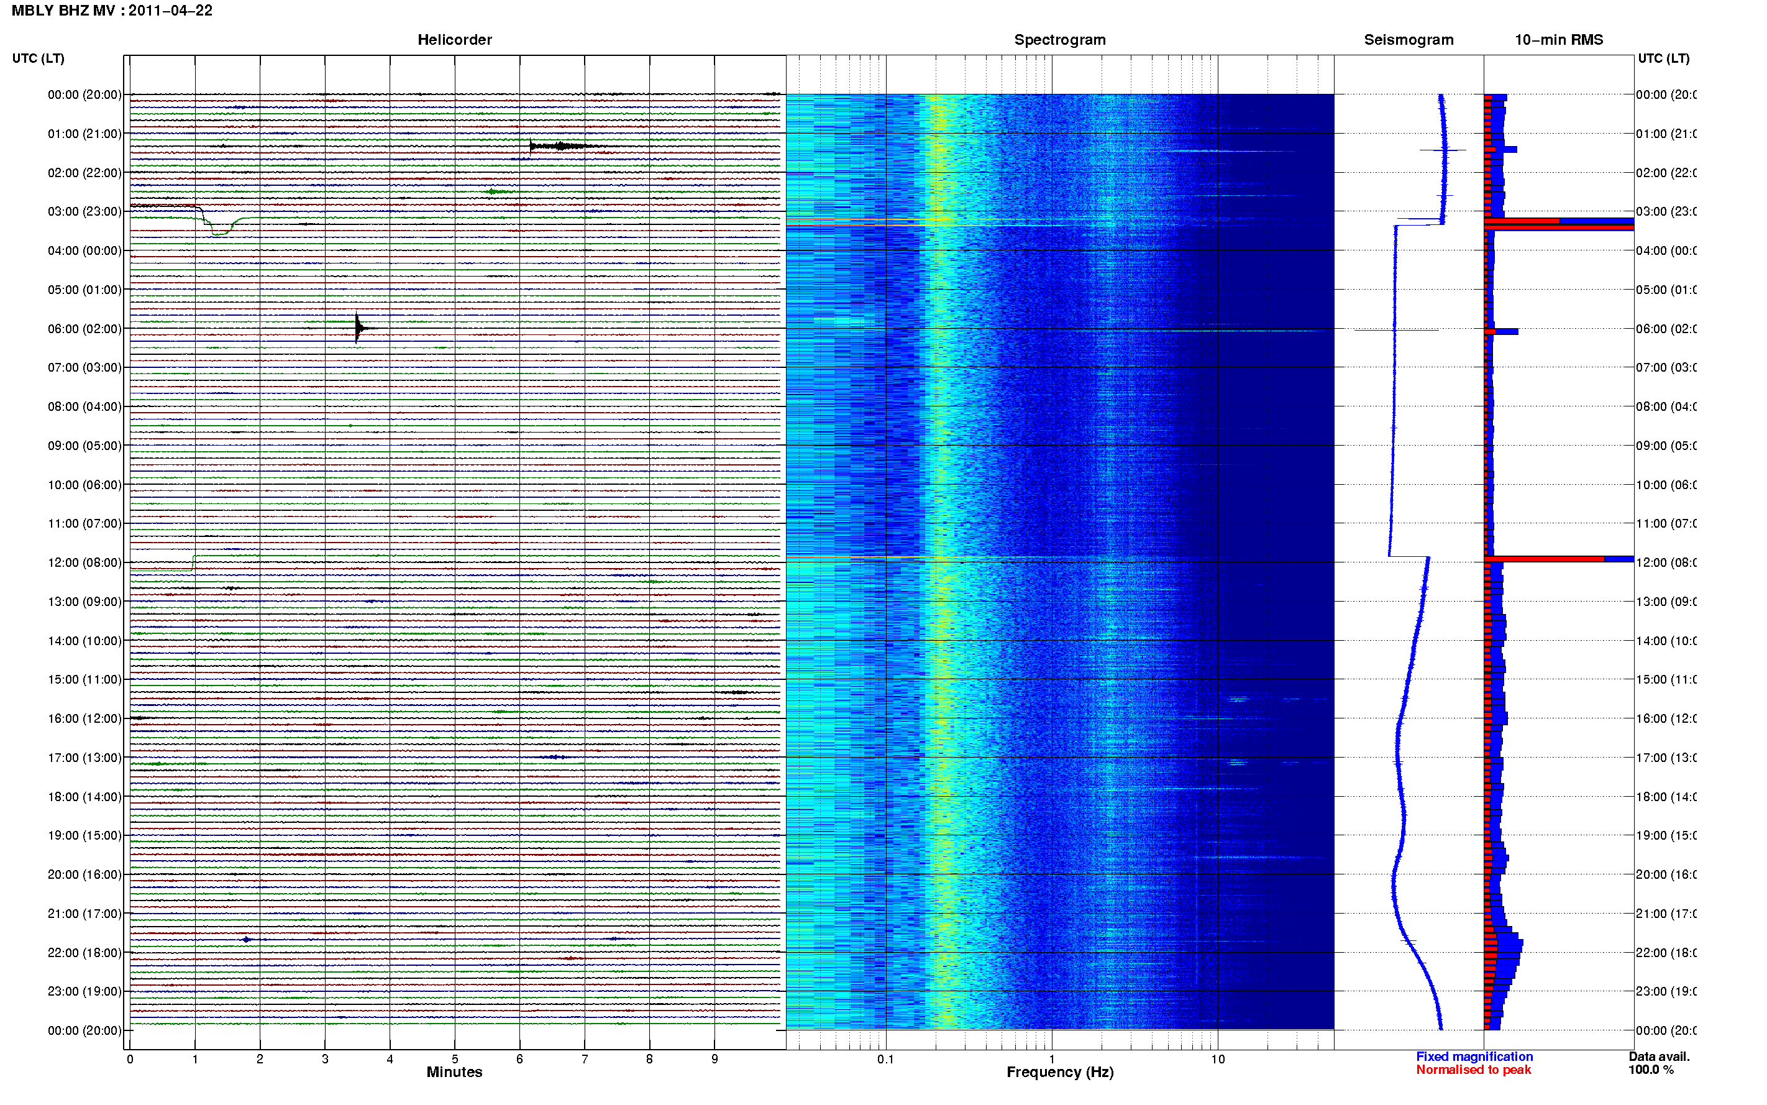
Task: Click the right UTC (LT) axis label
Action: pos(1663,58)
